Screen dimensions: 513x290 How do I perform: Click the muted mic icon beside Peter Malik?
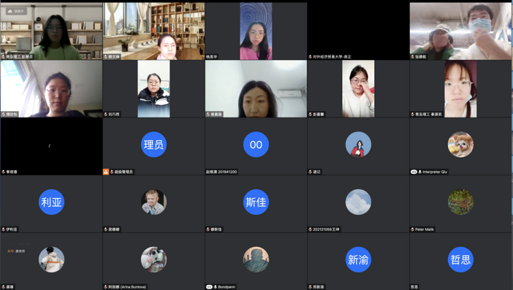(412, 229)
